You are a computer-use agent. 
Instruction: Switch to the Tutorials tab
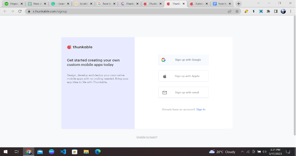coord(199,3)
